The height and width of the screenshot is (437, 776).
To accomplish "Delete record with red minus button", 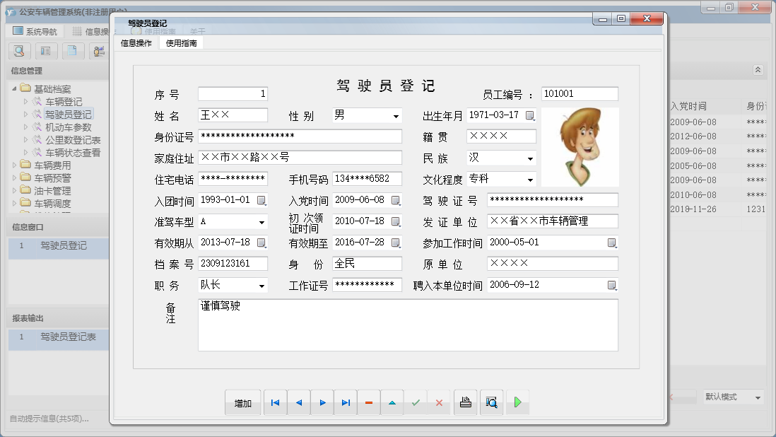I will coord(369,403).
